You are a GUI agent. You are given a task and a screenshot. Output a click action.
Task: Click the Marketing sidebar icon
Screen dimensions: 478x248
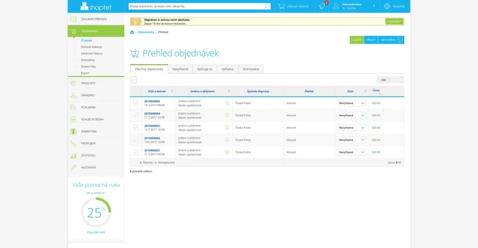coord(73,131)
